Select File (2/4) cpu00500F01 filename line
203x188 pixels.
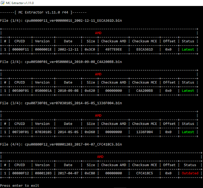pos(61,62)
